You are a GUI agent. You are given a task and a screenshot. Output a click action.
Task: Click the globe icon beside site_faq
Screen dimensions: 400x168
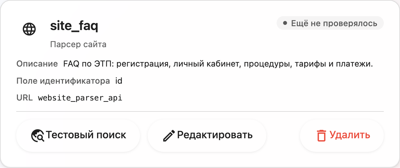29,29
